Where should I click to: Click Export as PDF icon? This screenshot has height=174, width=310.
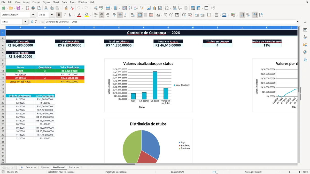[28, 8]
